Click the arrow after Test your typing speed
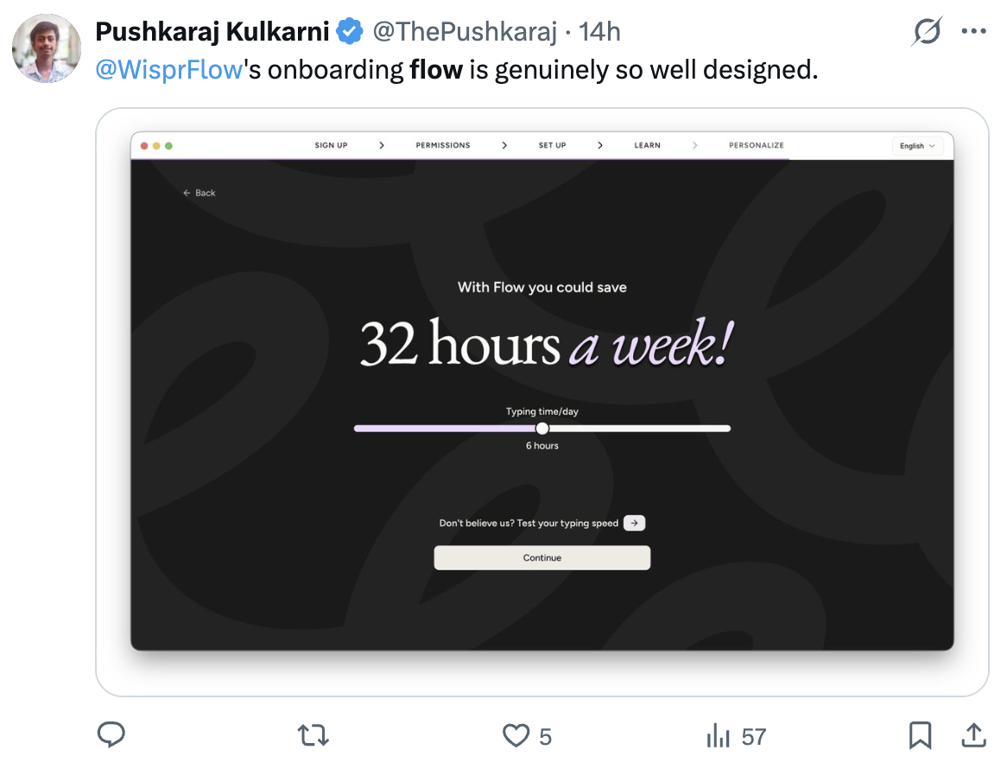Viewport: 1007px width, 769px height. click(x=635, y=523)
